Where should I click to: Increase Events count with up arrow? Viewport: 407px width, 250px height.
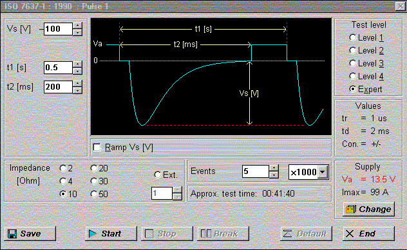(274, 168)
